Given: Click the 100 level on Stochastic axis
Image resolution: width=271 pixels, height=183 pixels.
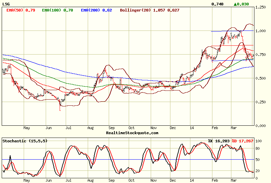Looking at the screenshot, I should (x=258, y=141).
